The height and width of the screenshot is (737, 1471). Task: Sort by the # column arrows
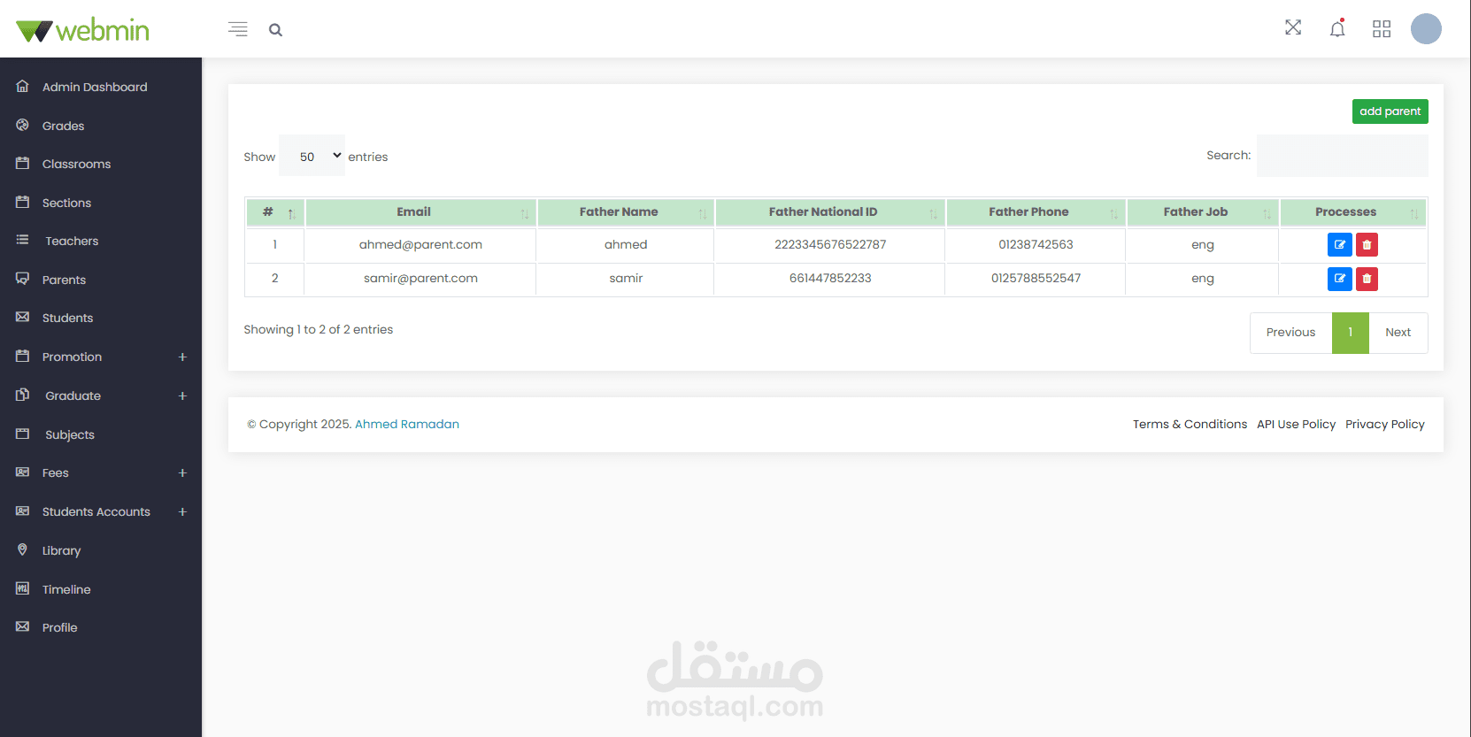[x=291, y=213]
